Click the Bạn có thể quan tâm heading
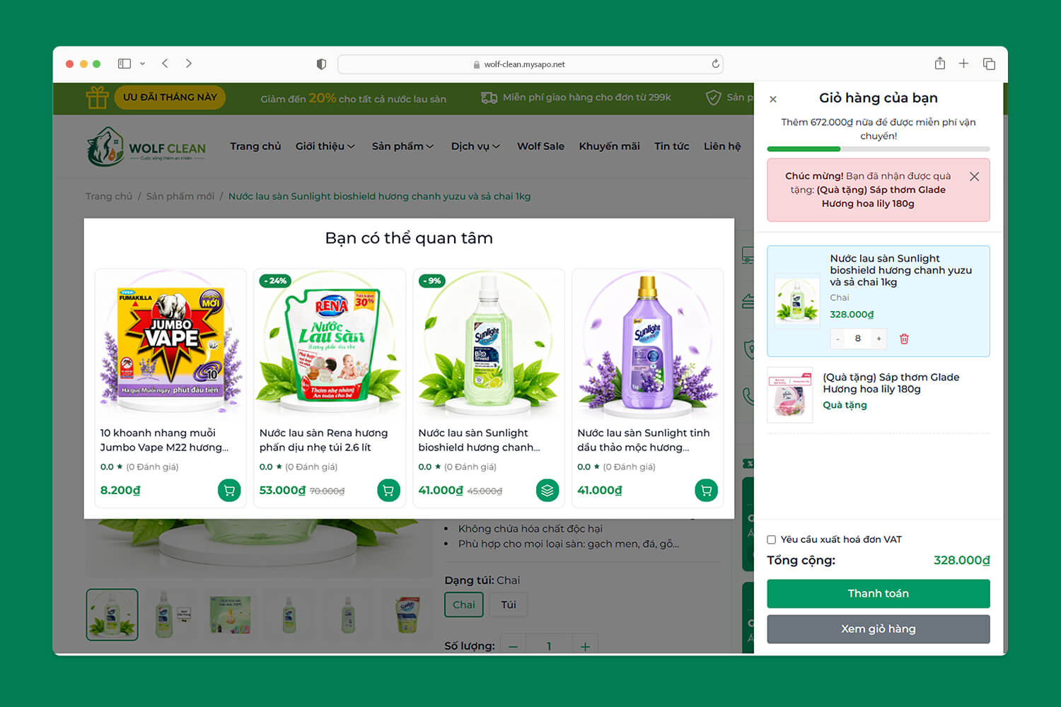This screenshot has width=1061, height=707. pyautogui.click(x=409, y=238)
